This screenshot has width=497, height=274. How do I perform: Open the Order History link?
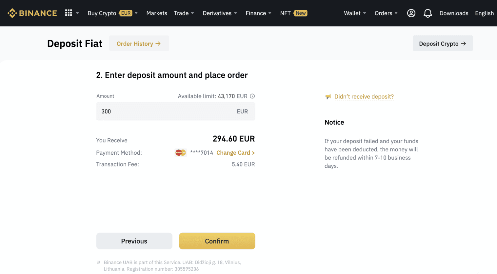[x=139, y=43]
